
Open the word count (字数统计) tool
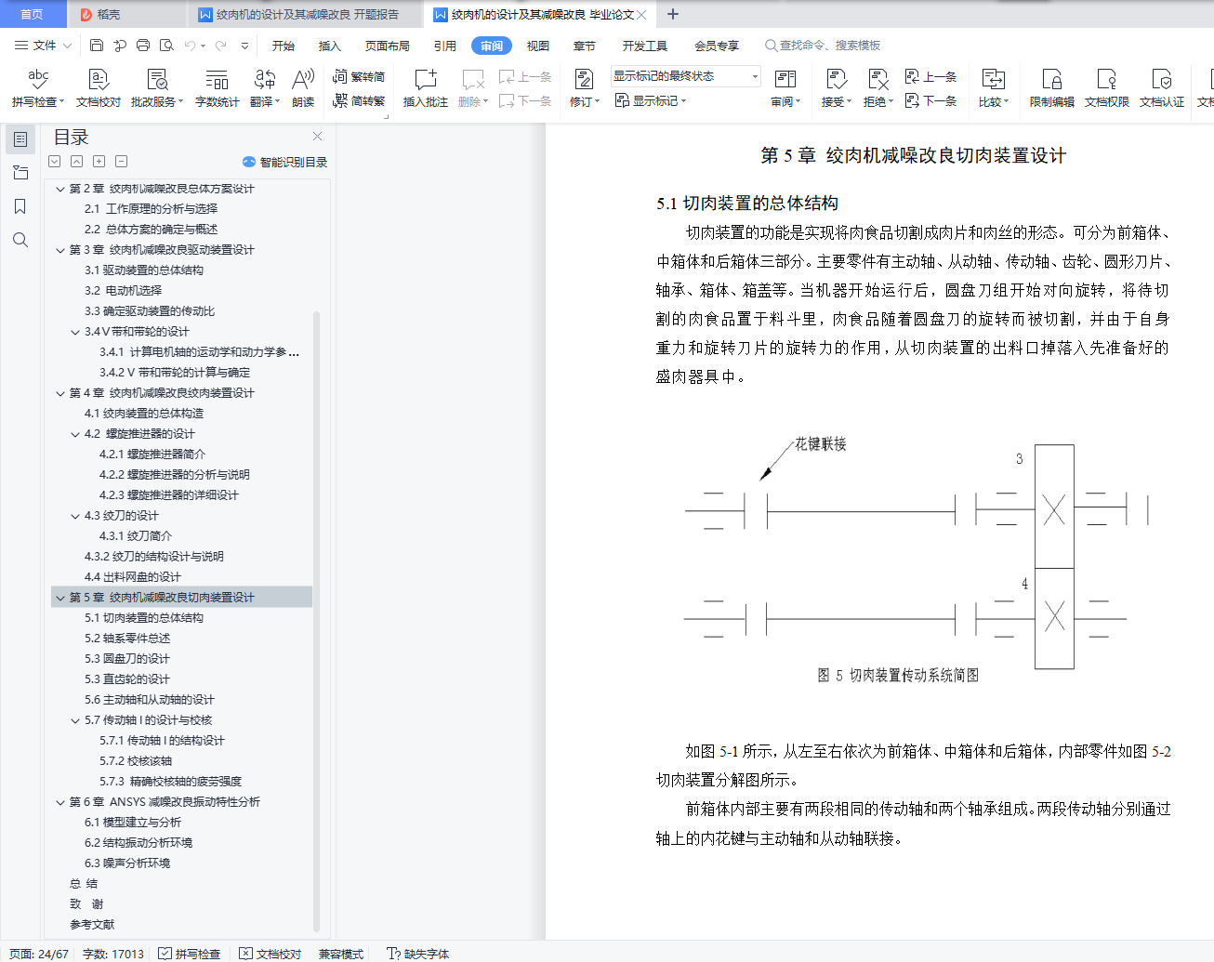[x=217, y=88]
